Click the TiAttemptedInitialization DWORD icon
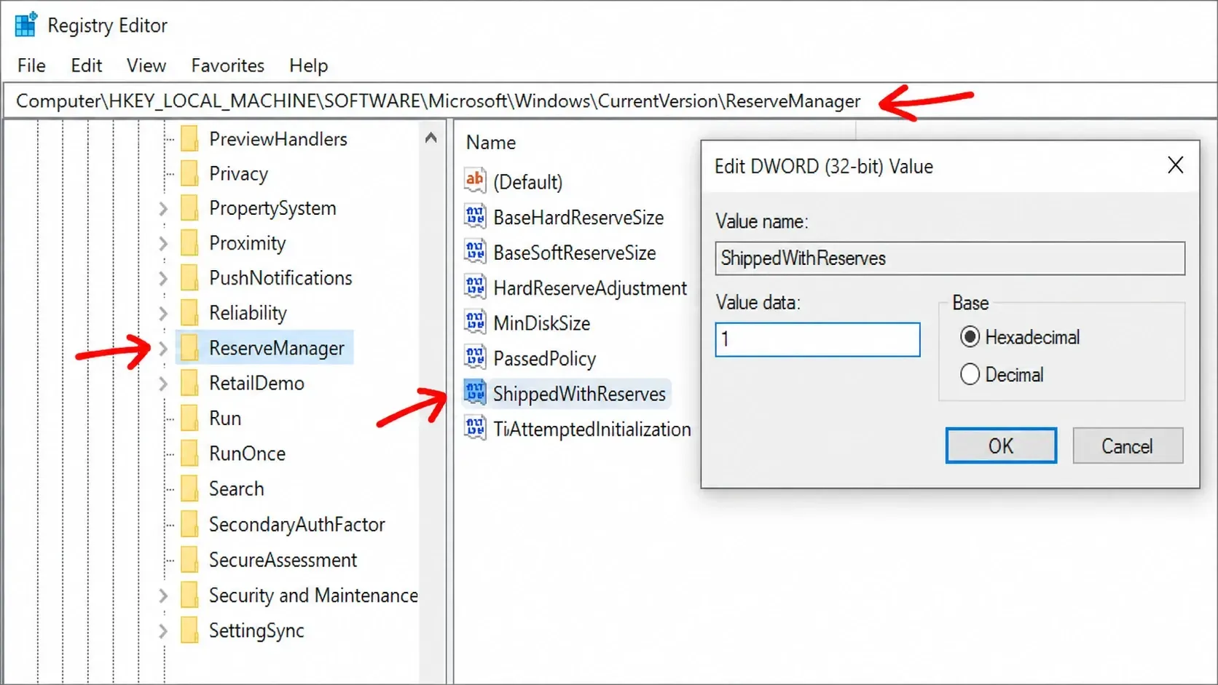Image resolution: width=1218 pixels, height=685 pixels. [x=475, y=428]
